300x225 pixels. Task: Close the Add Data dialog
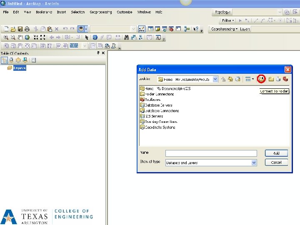click(x=288, y=70)
